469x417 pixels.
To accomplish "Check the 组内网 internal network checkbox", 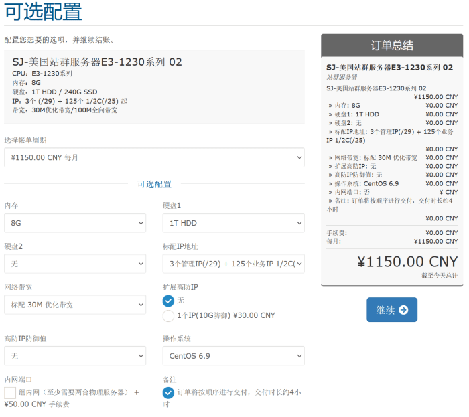I will tap(10, 392).
